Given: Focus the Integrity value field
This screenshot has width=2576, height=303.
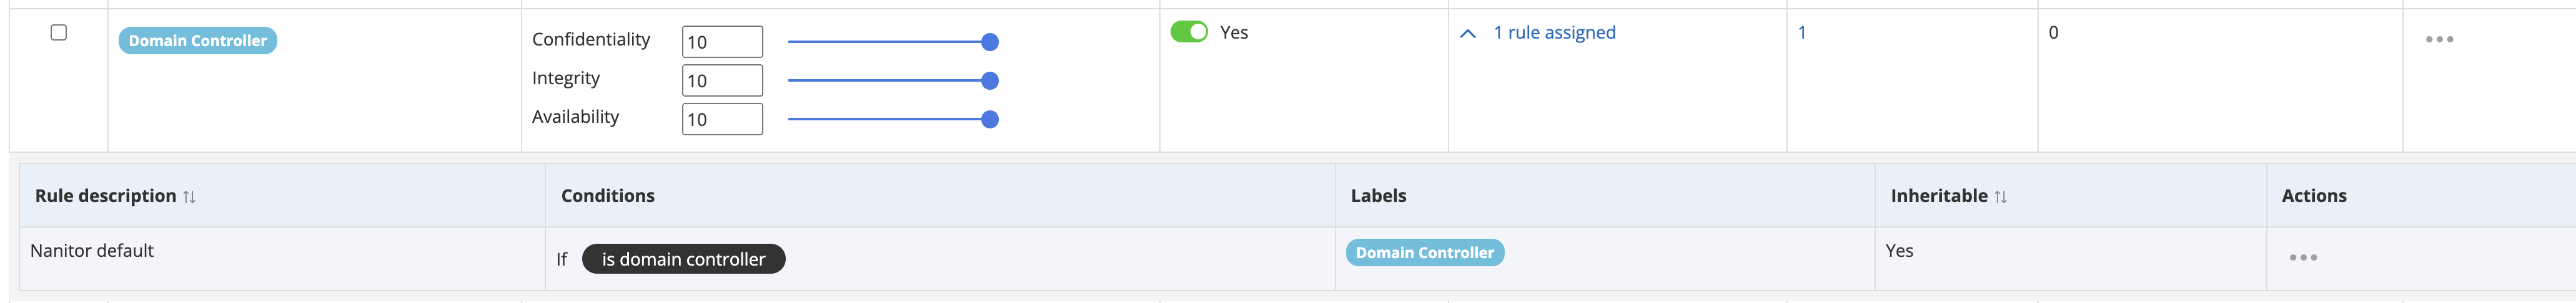Looking at the screenshot, I should coord(722,80).
